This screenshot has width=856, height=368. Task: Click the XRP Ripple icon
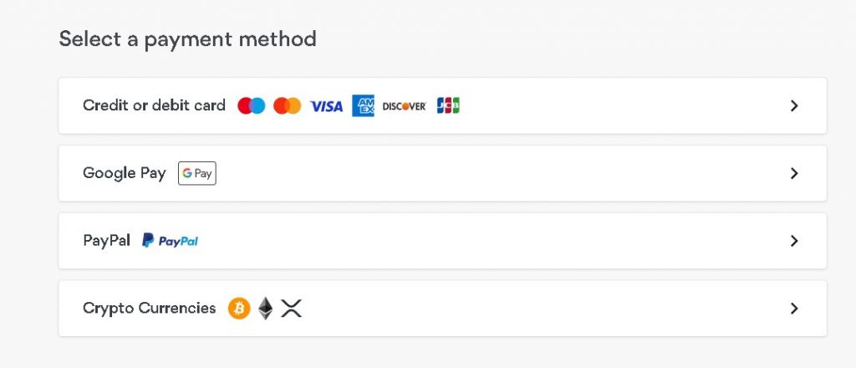click(x=292, y=309)
